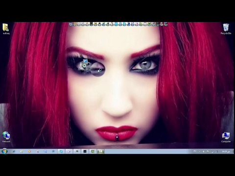The height and width of the screenshot is (176, 235).
Task: Open the taskbar clock showing 04:39
Action: 226,152
